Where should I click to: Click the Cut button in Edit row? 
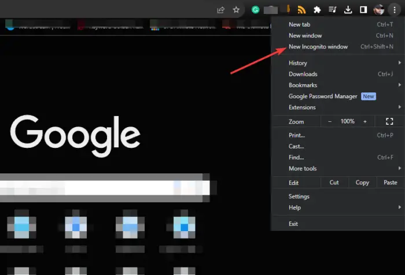[334, 183]
